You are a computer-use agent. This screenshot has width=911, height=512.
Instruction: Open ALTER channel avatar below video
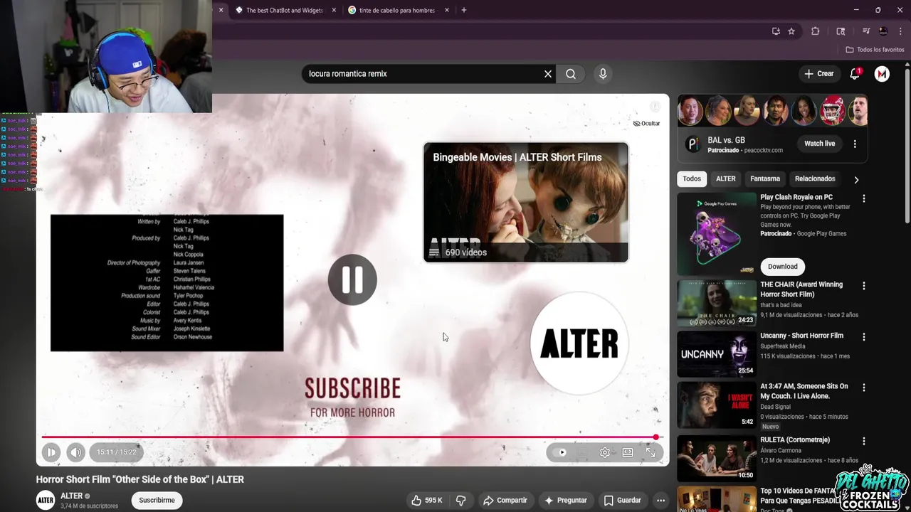pyautogui.click(x=46, y=500)
